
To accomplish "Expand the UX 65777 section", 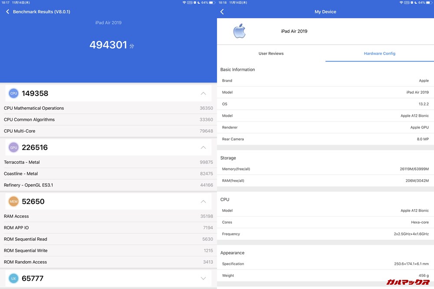I will click(x=203, y=278).
